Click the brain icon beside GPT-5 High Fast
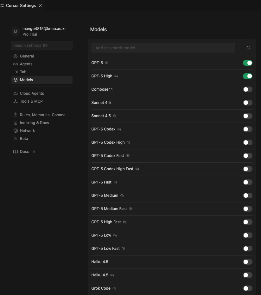 125,222
